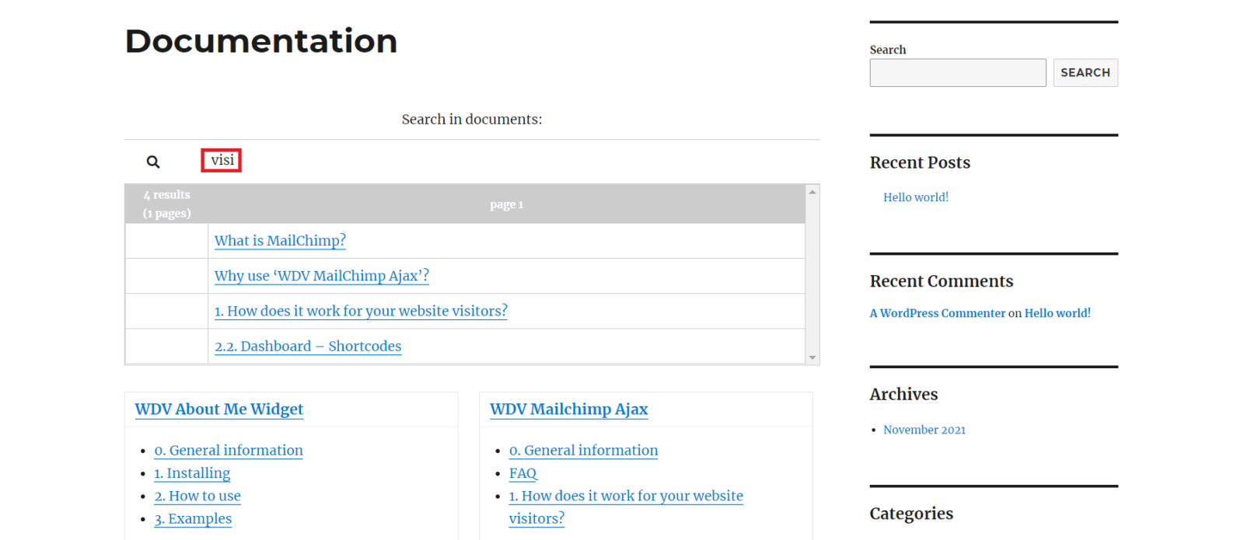Open WDV Mailchimp Ajax heading link
The width and height of the screenshot is (1244, 540).
point(568,409)
